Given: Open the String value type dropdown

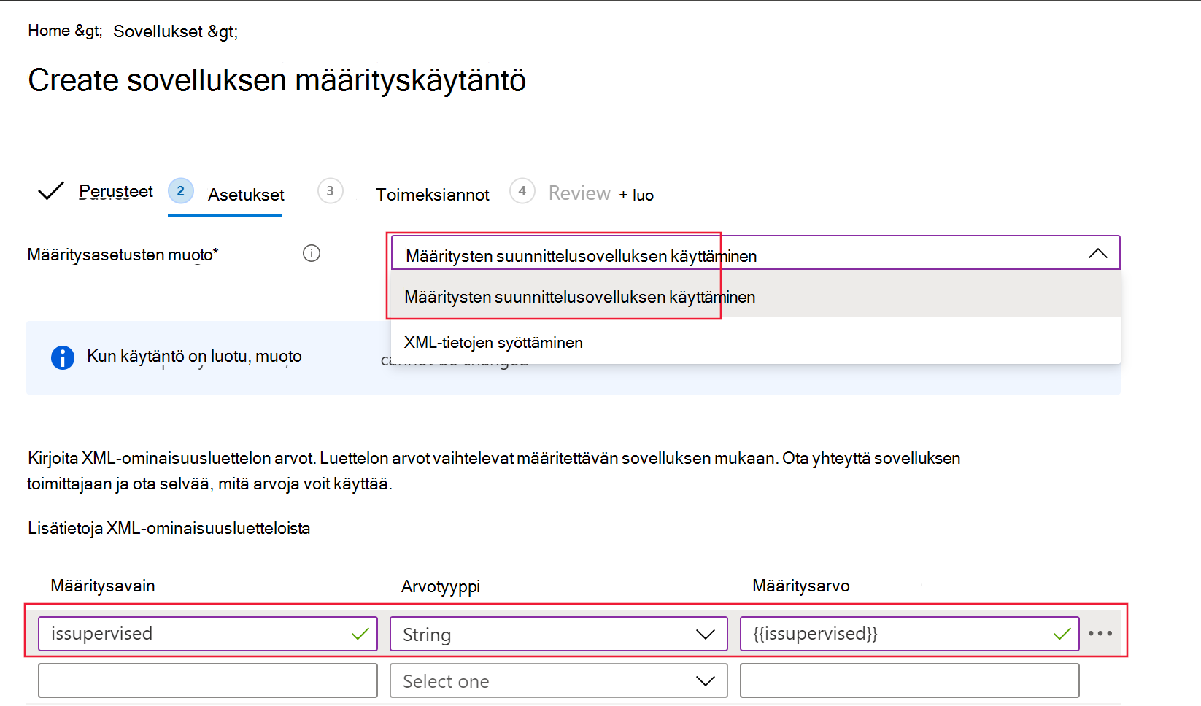Looking at the screenshot, I should point(559,634).
